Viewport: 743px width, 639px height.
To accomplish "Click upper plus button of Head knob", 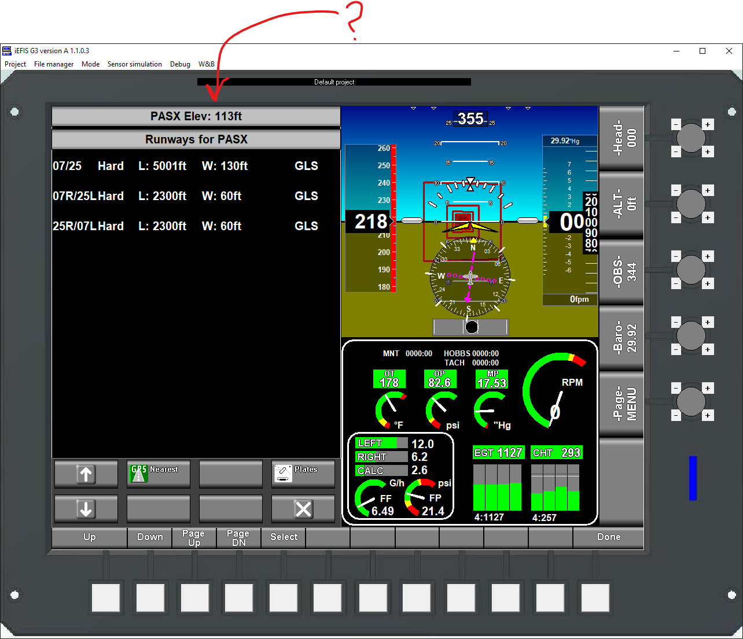I will pos(708,124).
